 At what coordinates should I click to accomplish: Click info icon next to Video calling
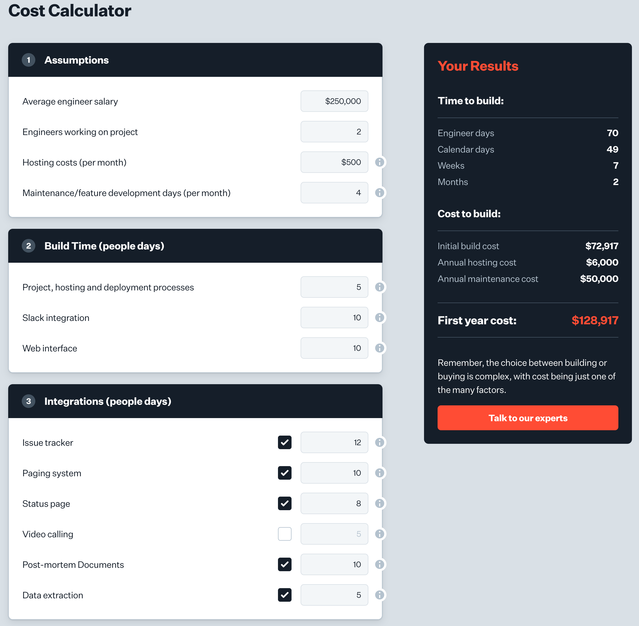pos(380,534)
